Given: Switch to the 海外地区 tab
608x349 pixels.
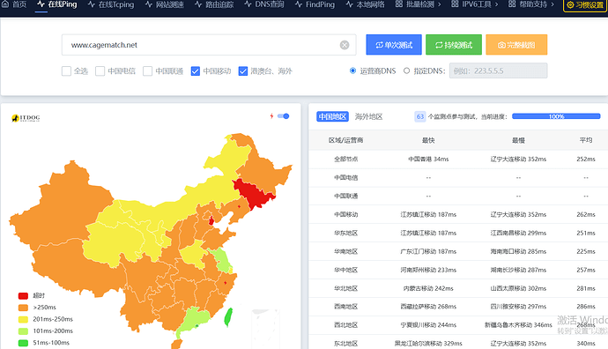Looking at the screenshot, I should coord(368,116).
